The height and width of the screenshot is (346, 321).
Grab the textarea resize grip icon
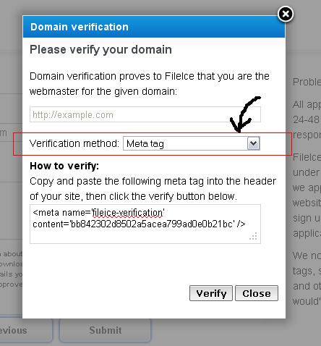[x=253, y=236]
